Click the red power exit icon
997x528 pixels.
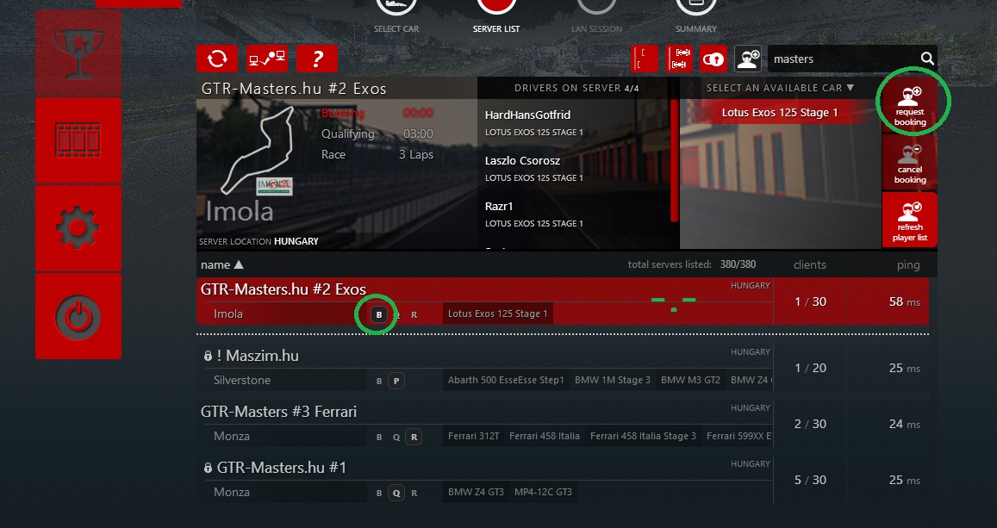coord(78,316)
